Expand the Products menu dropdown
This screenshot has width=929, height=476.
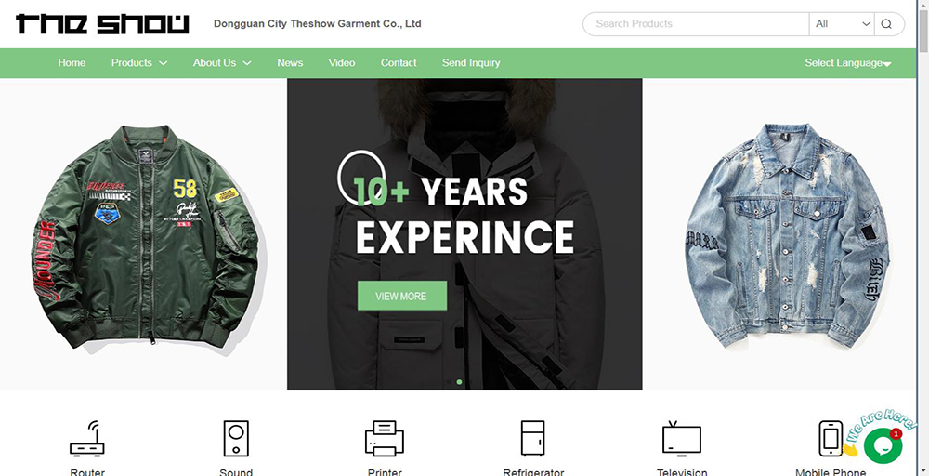coord(139,63)
